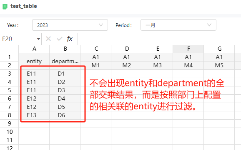Click the D3 department cell
241x150 pixels.
click(x=65, y=90)
